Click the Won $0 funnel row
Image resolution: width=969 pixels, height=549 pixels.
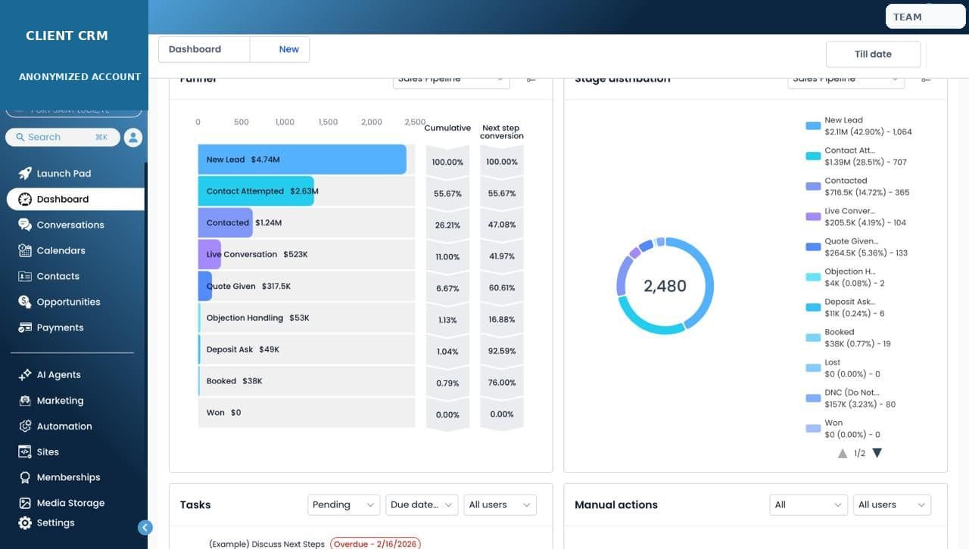pos(307,413)
